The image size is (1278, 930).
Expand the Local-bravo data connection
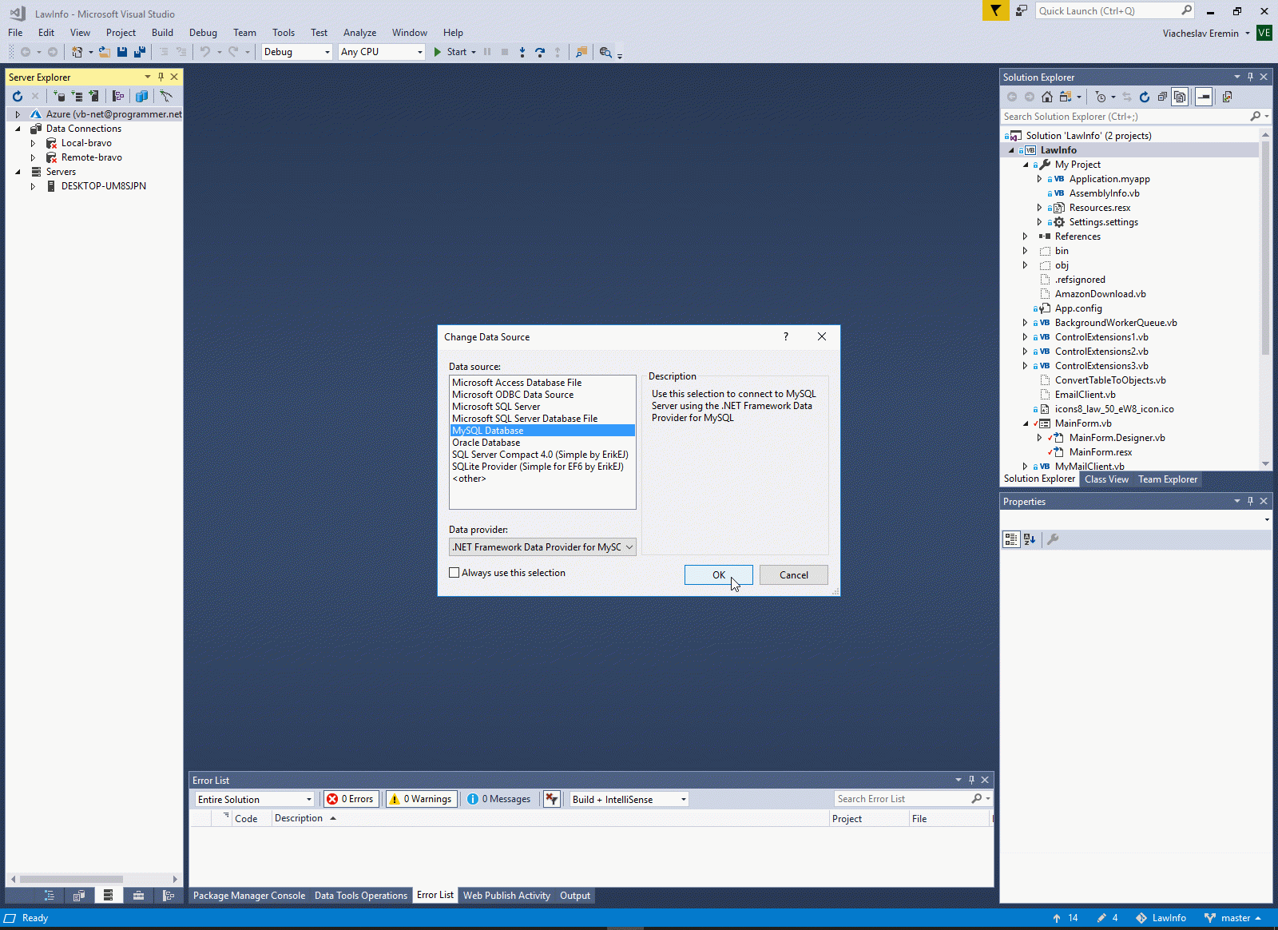coord(33,143)
